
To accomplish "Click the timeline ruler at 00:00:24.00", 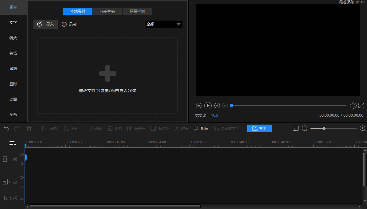I will [157, 142].
